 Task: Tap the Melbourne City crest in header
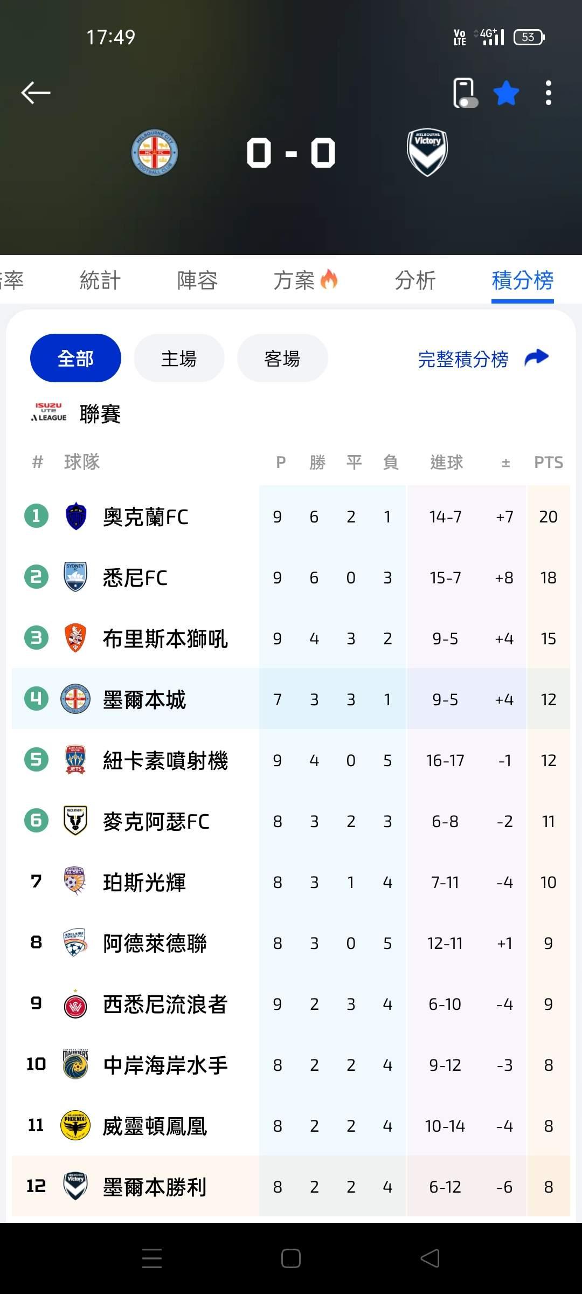pos(155,153)
